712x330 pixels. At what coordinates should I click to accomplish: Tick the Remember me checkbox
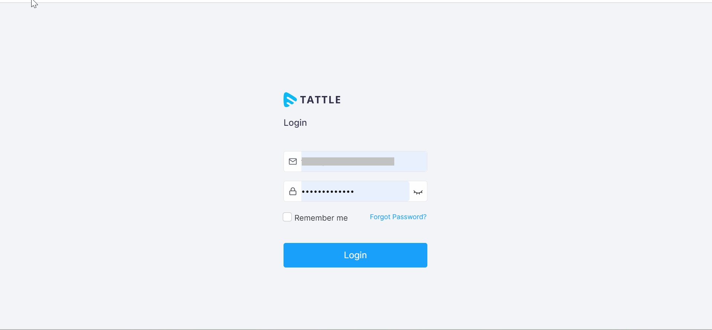click(x=287, y=217)
